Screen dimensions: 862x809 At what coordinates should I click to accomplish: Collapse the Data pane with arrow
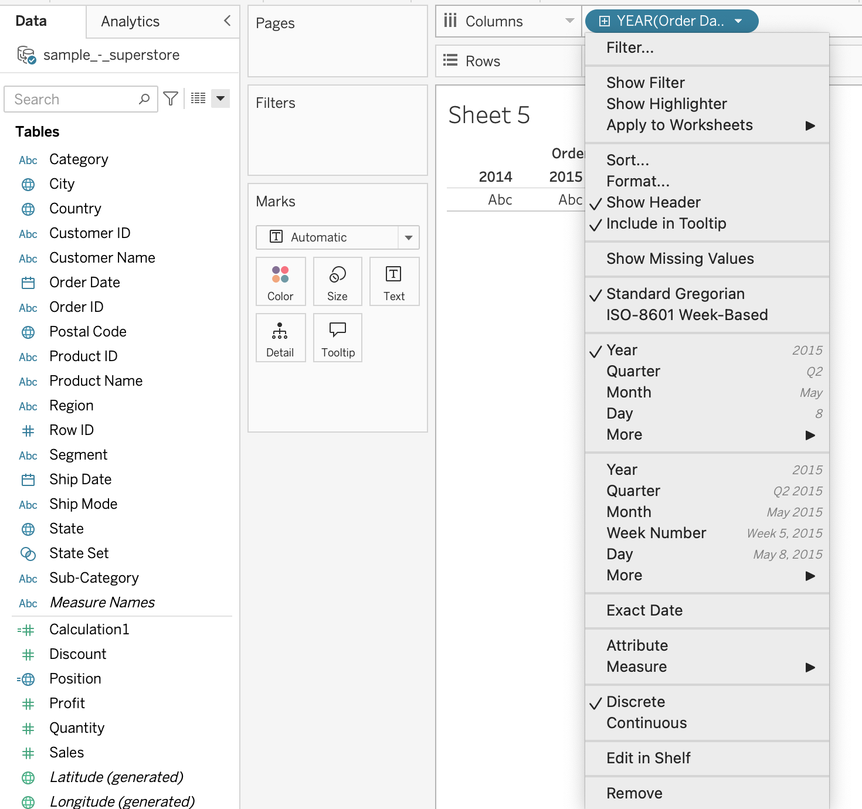tap(227, 21)
